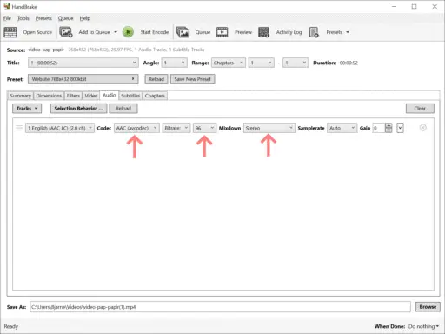Open the Tracks dropdown button

pos(27,109)
